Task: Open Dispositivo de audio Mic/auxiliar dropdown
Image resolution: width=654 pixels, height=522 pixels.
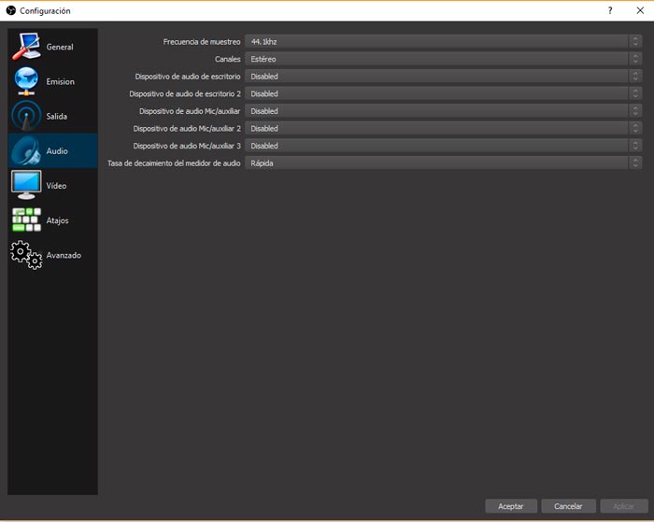Action: (443, 111)
